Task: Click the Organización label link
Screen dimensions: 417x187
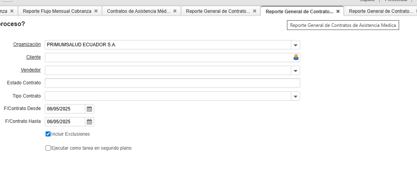Action: (27, 44)
